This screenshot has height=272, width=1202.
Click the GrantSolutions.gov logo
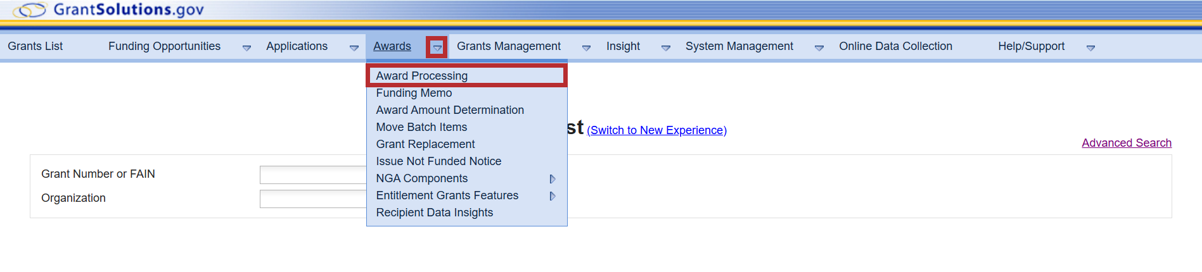click(109, 10)
